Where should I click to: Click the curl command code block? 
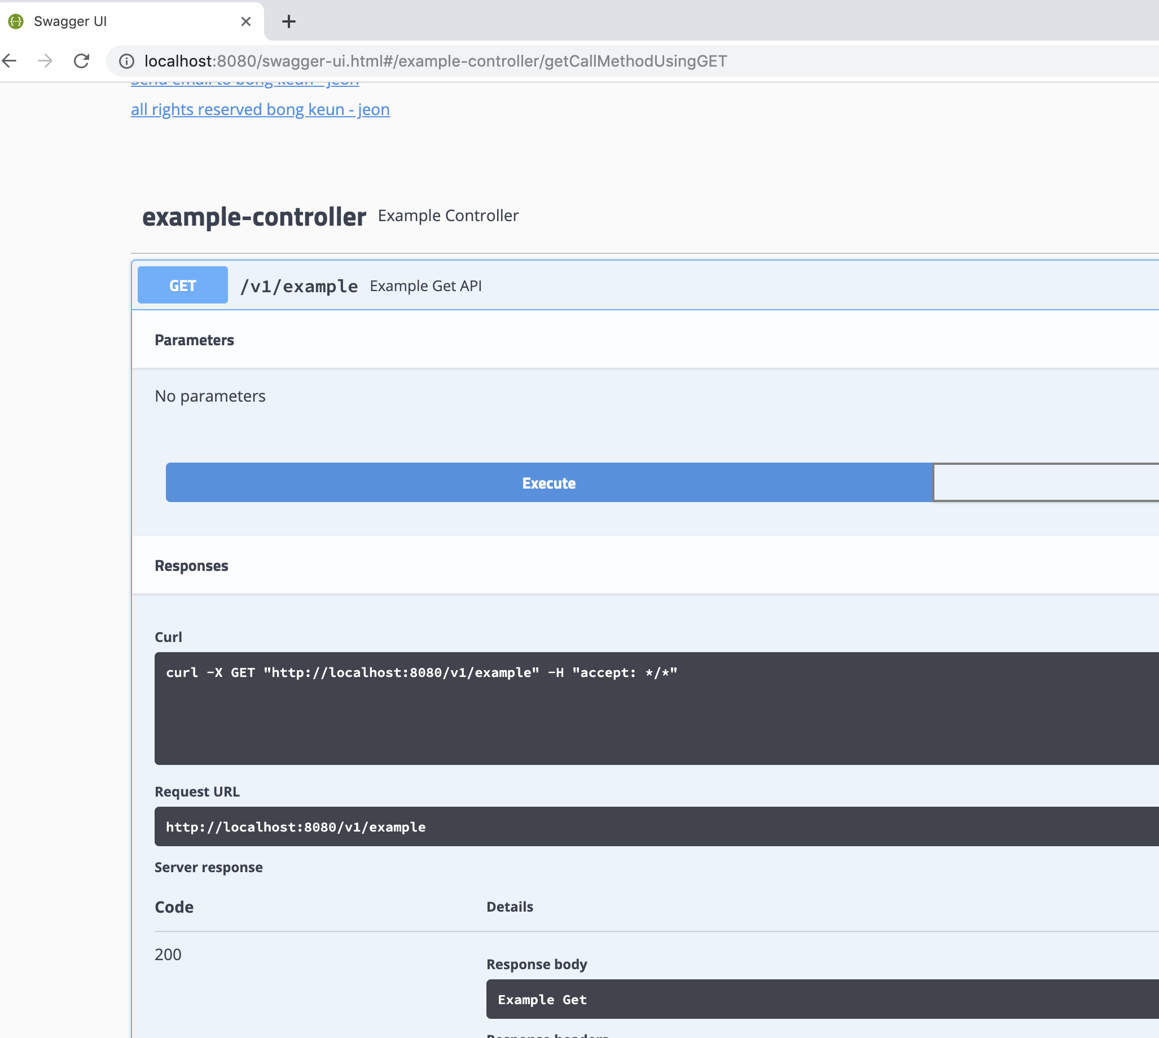[656, 709]
